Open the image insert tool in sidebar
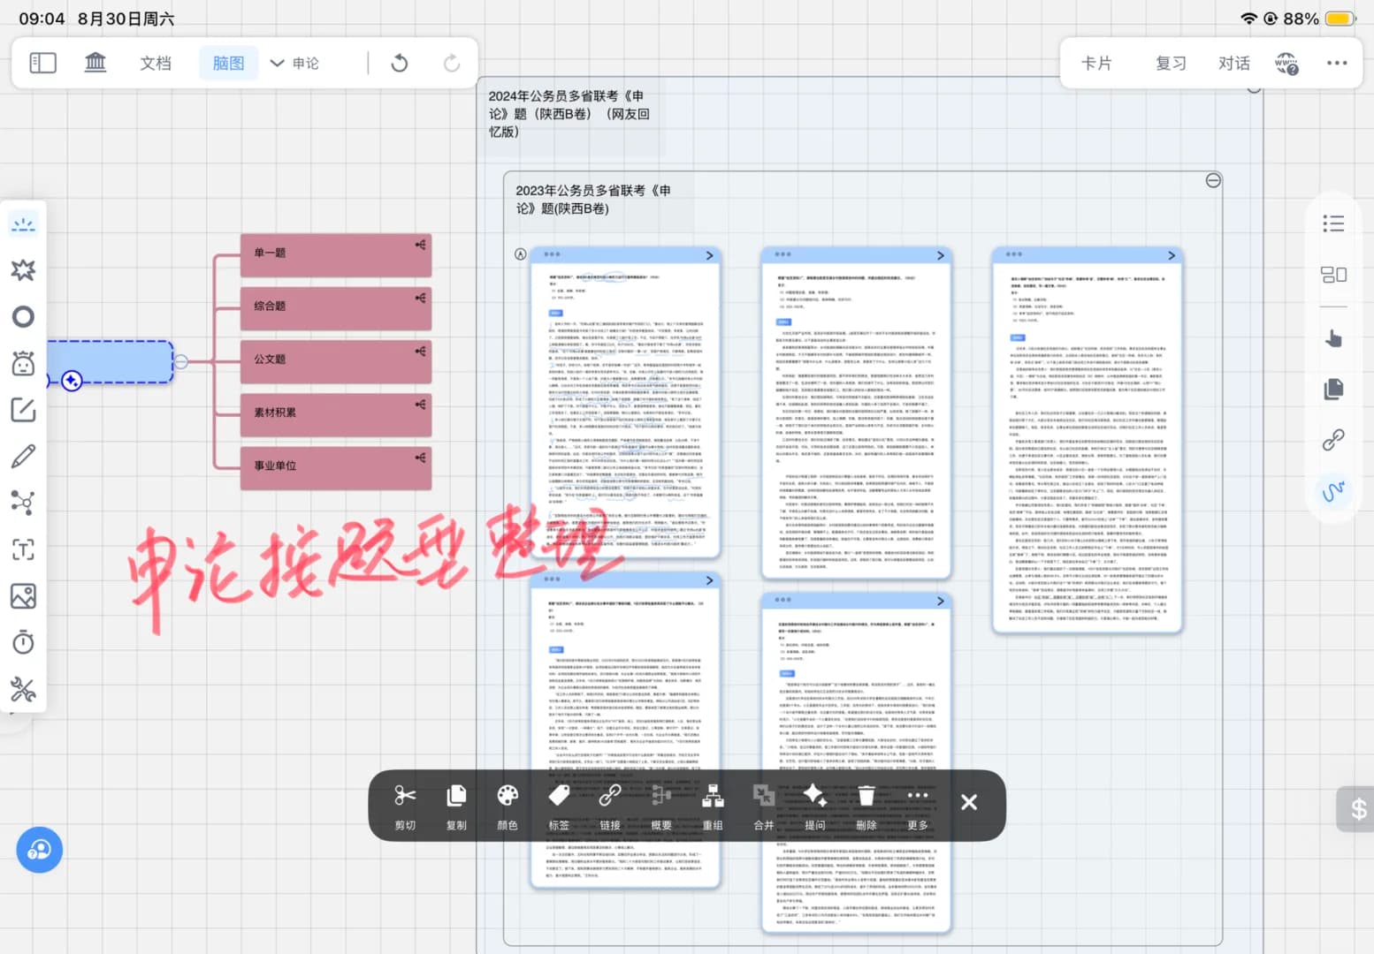Screen dimensions: 1374x954 [x=23, y=596]
